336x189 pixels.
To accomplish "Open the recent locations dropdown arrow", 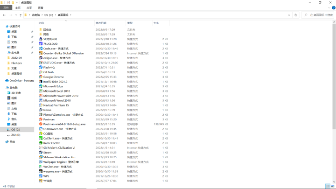I will (x=16, y=15).
